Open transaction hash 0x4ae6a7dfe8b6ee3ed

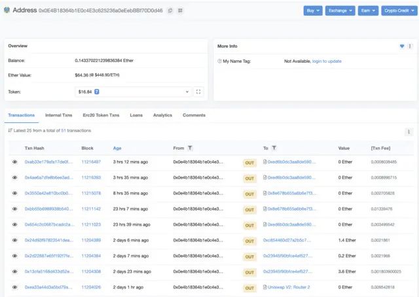pyautogui.click(x=48, y=178)
